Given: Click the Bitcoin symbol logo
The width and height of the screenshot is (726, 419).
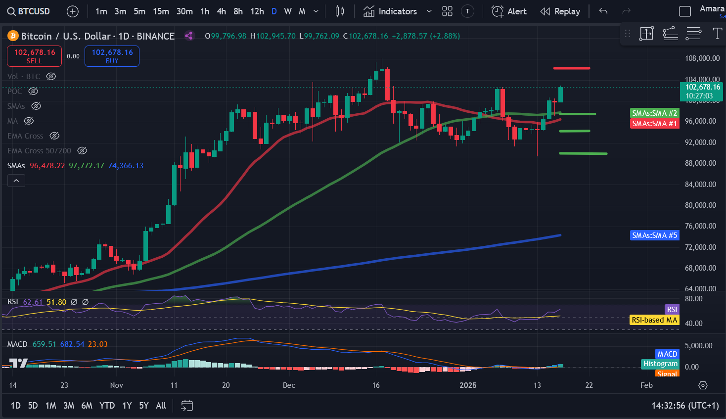Looking at the screenshot, I should coord(13,36).
